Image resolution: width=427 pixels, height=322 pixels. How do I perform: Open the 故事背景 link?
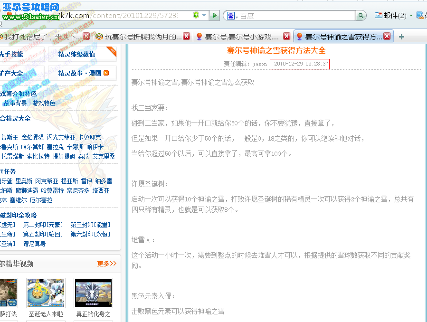(x=16, y=103)
